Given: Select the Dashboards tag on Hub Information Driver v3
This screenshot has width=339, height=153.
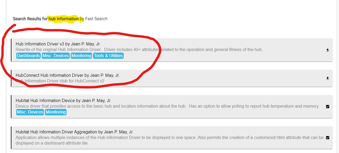Looking at the screenshot, I should tap(28, 56).
